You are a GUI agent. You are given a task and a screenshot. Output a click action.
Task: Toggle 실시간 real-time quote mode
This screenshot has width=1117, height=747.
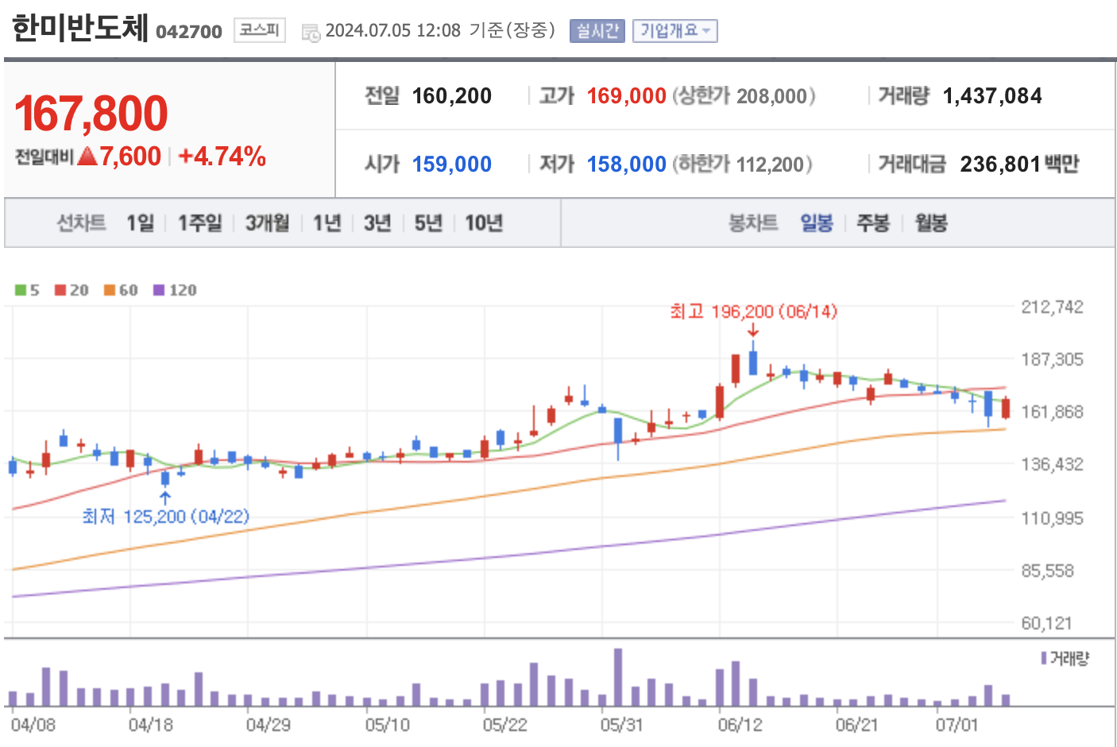(x=597, y=30)
